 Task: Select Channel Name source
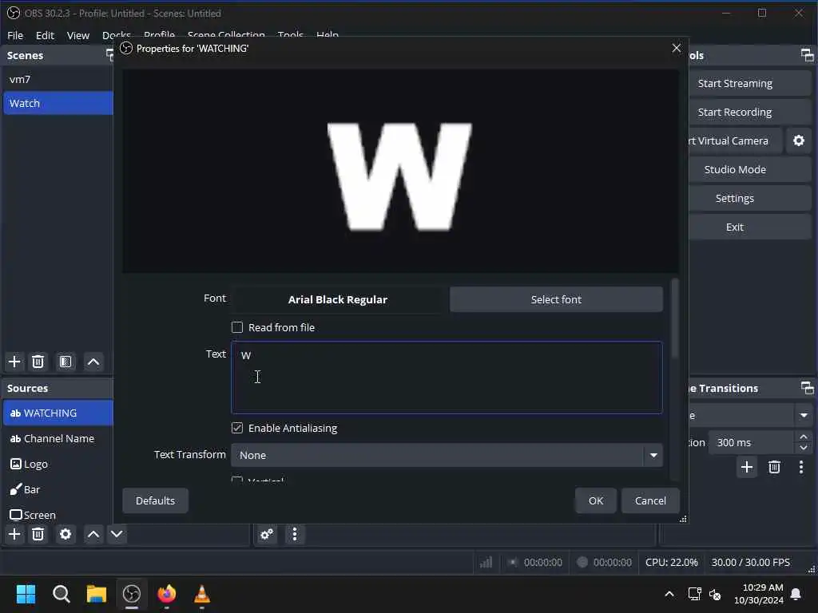pos(58,438)
